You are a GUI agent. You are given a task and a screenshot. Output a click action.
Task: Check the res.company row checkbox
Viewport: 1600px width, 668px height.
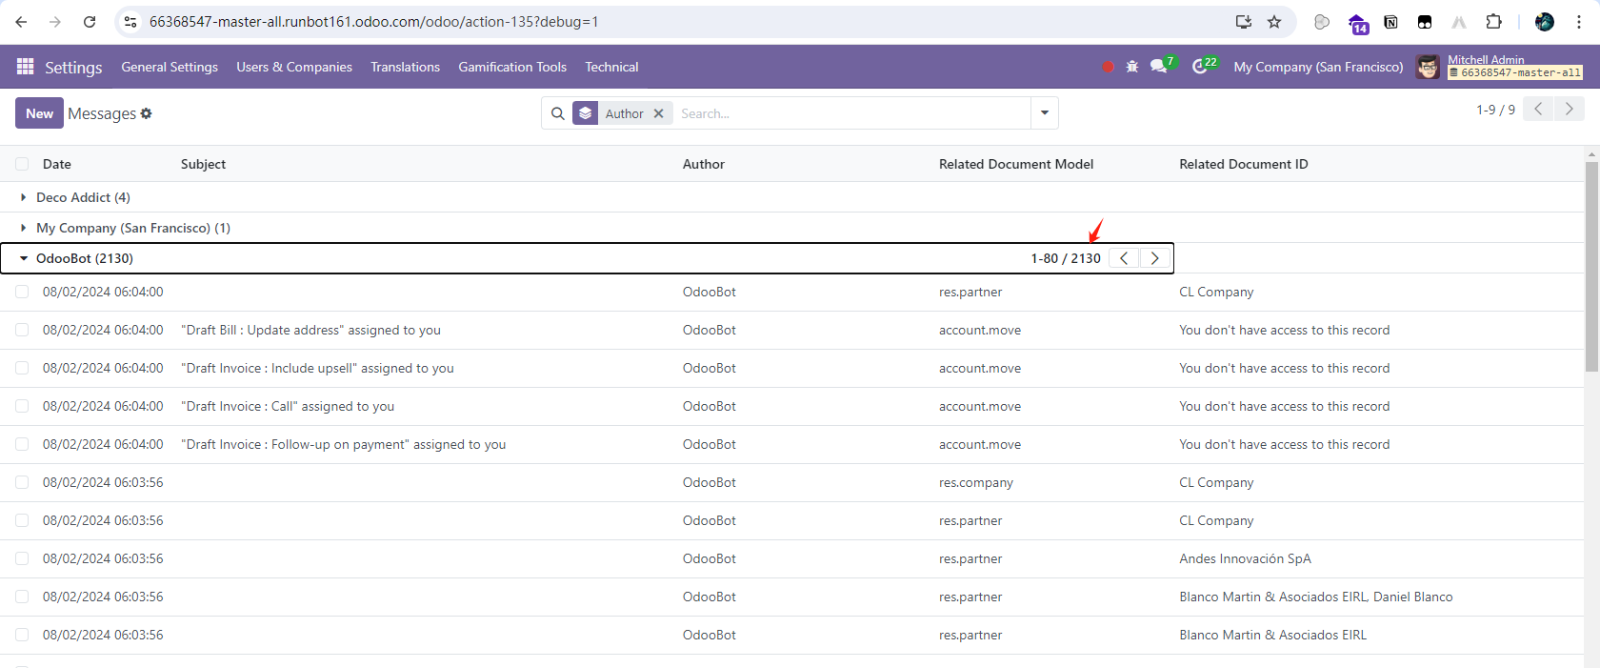click(22, 482)
